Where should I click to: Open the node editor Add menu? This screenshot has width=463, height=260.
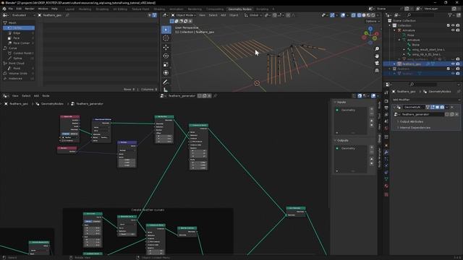(36, 96)
